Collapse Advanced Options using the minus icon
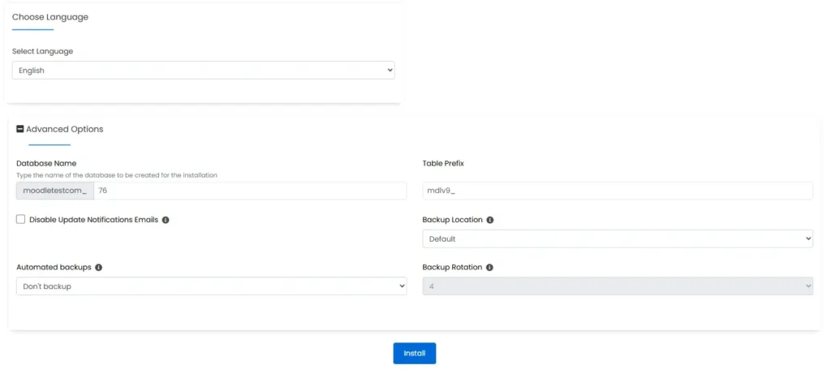831x374 pixels. click(20, 129)
